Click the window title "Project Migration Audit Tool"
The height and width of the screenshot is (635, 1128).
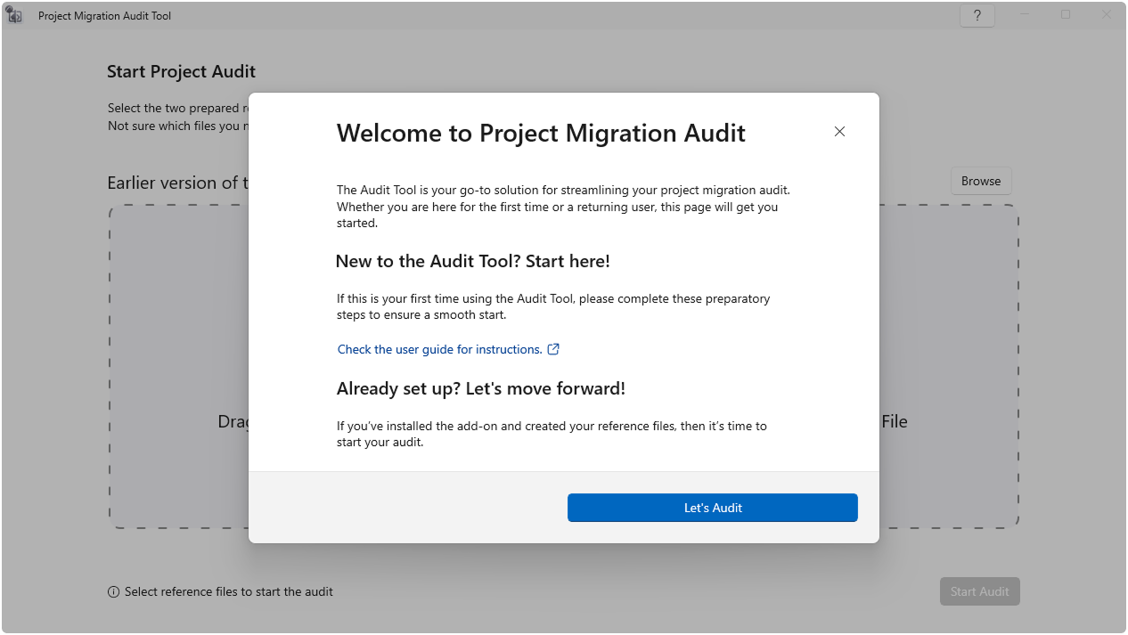tap(104, 16)
